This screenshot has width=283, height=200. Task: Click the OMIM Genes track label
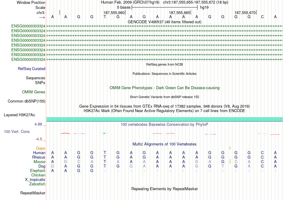point(34,92)
